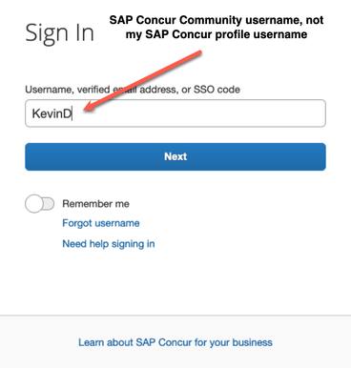Image resolution: width=351 pixels, height=368 pixels.
Task: Toggle the Remember me switch
Action: point(40,204)
